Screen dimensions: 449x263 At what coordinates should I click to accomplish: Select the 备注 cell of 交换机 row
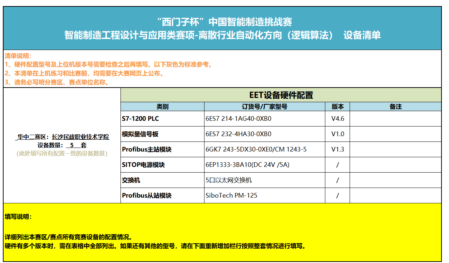[396, 180]
